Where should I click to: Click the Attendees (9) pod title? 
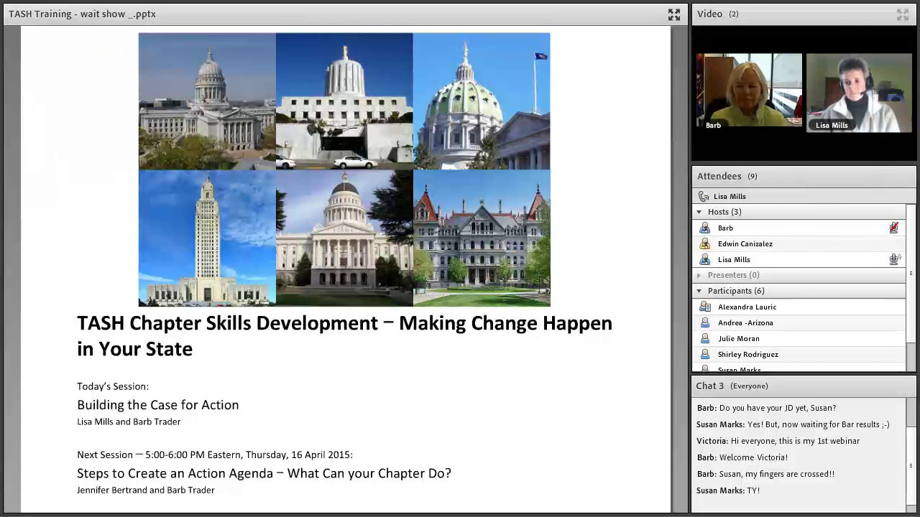727,176
